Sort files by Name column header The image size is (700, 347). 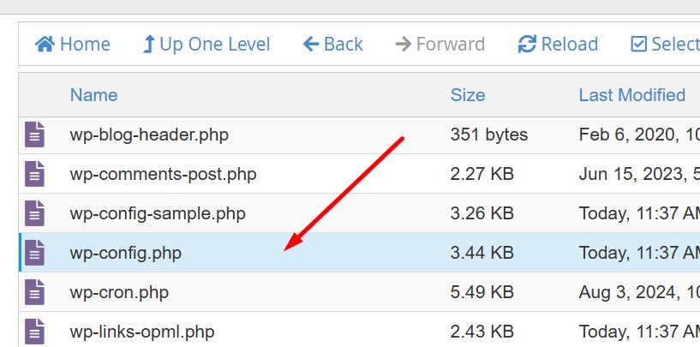[x=93, y=95]
